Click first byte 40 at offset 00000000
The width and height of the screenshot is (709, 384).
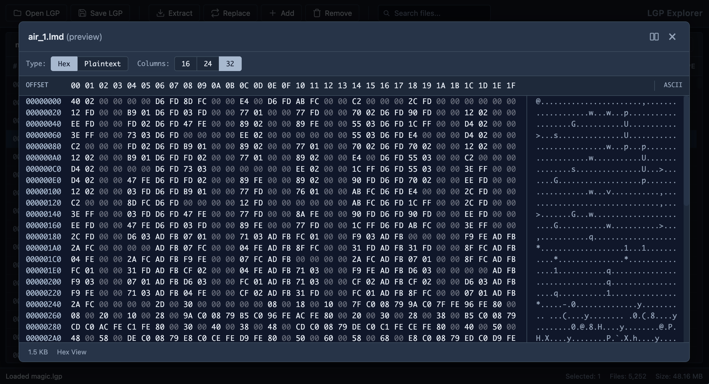(x=75, y=101)
